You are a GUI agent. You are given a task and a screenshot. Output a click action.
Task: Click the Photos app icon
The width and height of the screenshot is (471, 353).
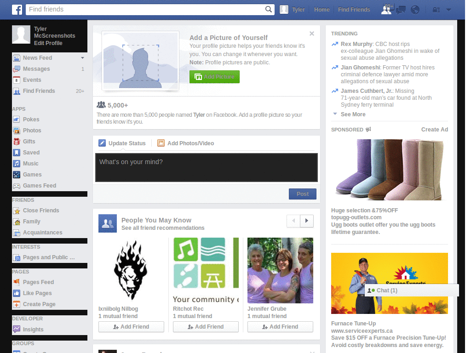tap(17, 131)
